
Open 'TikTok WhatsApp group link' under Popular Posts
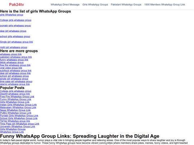pos(15,121)
